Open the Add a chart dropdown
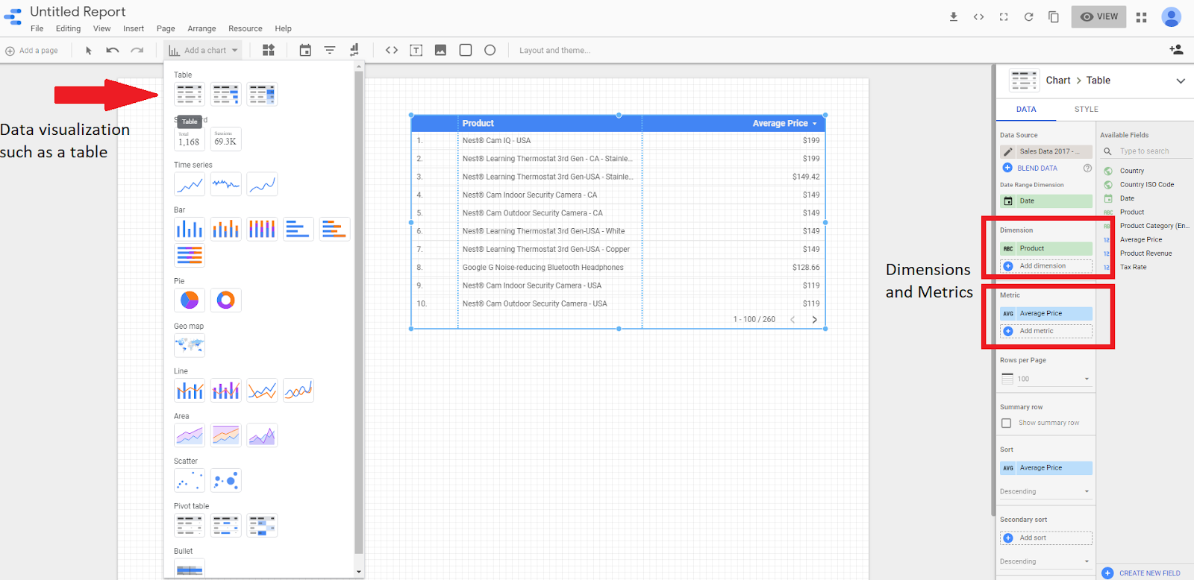This screenshot has width=1194, height=580. pos(203,51)
